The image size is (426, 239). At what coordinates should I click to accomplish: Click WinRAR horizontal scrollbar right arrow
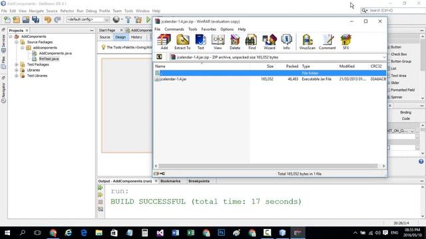383,166
